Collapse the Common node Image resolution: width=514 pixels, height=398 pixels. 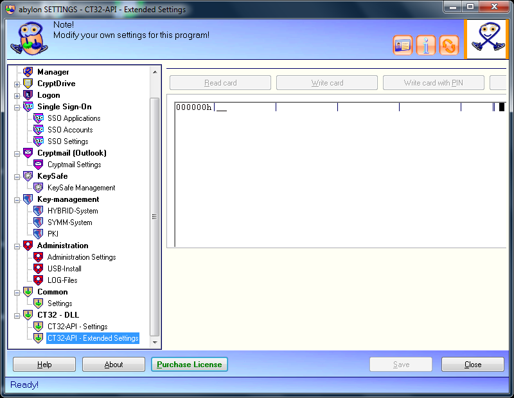click(17, 293)
